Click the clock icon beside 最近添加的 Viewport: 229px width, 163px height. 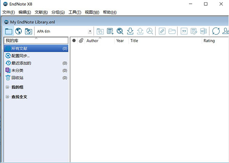point(8,63)
